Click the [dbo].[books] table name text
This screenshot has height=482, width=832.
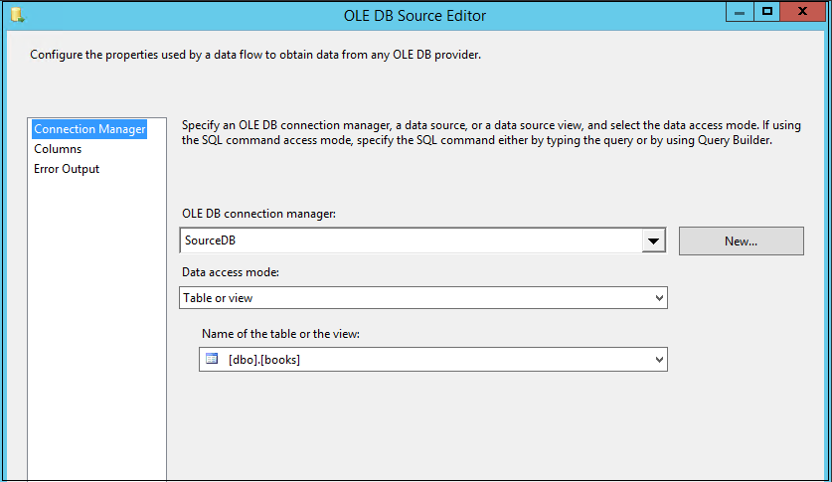264,360
